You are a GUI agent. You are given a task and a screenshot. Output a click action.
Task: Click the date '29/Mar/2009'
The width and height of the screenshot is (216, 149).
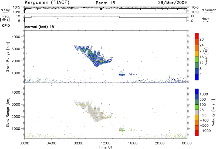pyautogui.click(x=172, y=2)
